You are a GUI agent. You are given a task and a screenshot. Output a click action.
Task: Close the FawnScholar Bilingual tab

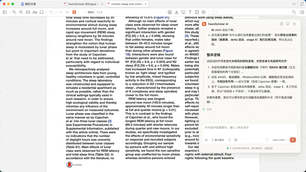103,4
